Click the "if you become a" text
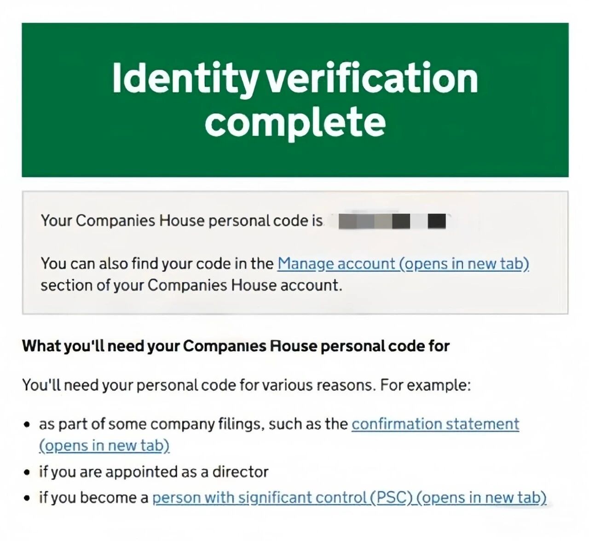 (93, 498)
